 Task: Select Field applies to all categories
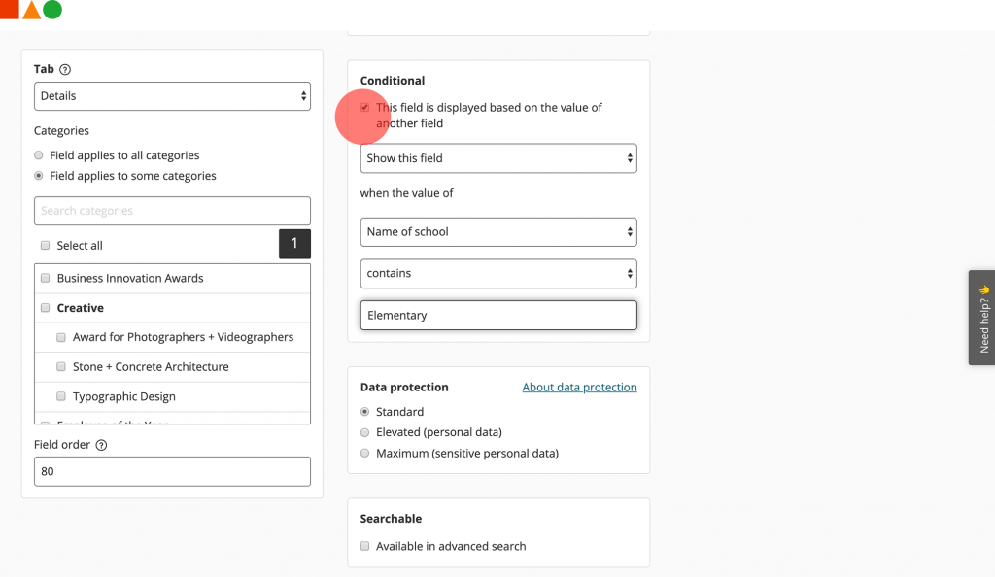tap(37, 154)
